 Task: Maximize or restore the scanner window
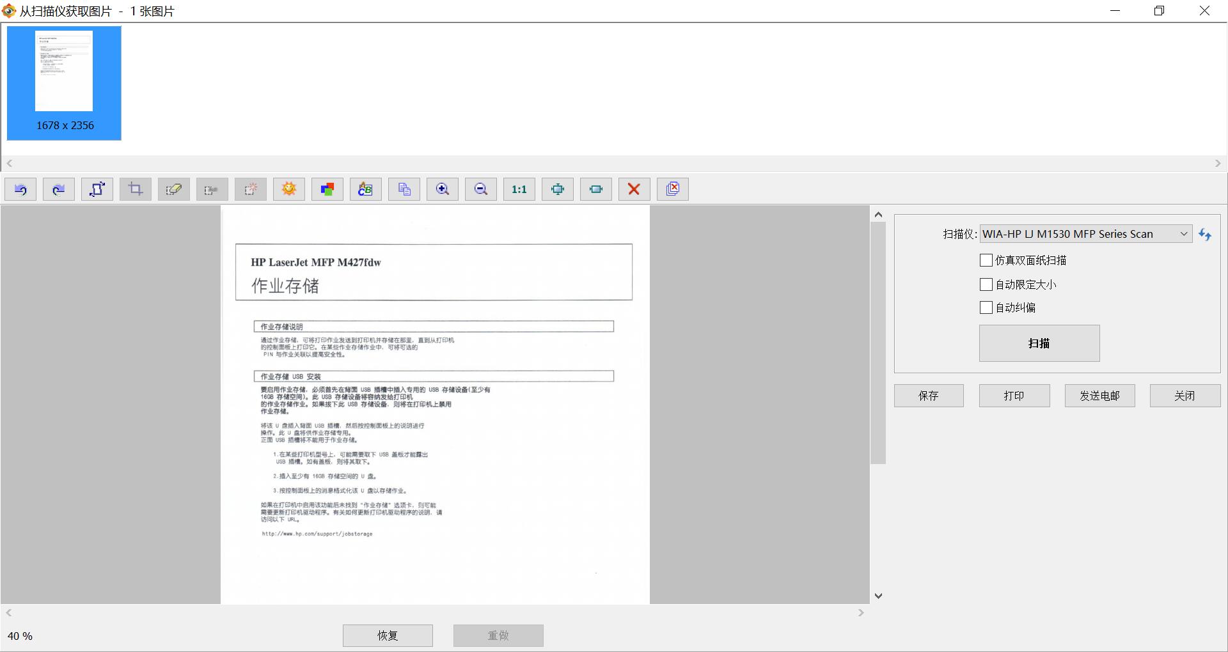[1159, 11]
